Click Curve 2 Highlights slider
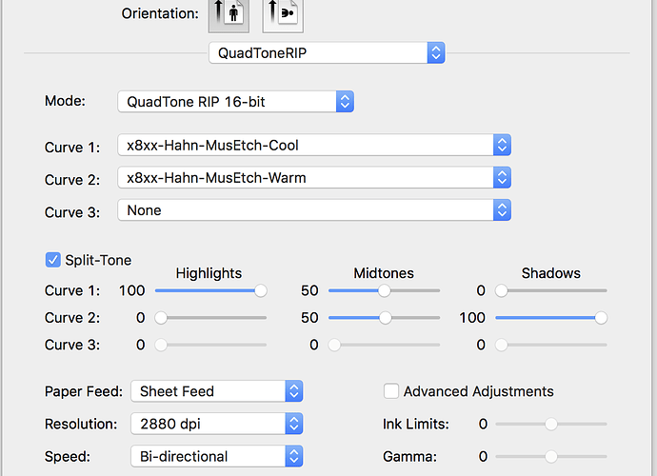This screenshot has height=476, width=657. 161,318
